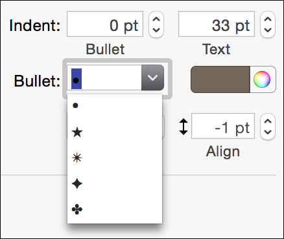
Task: Pick the eight-pointed asterisk bullet
Action: 115,158
